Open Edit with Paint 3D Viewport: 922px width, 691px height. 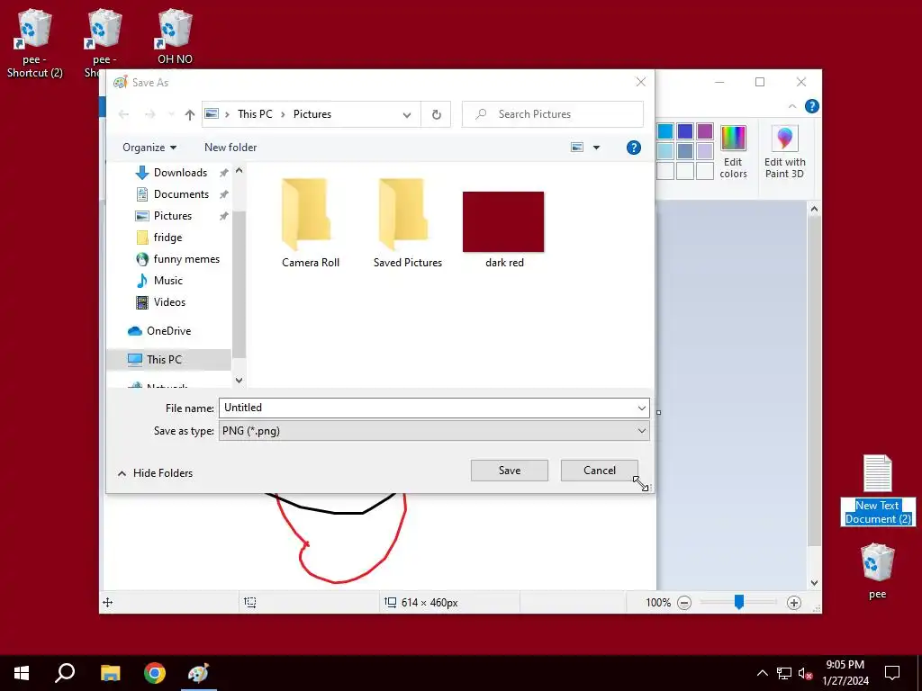pyautogui.click(x=784, y=151)
